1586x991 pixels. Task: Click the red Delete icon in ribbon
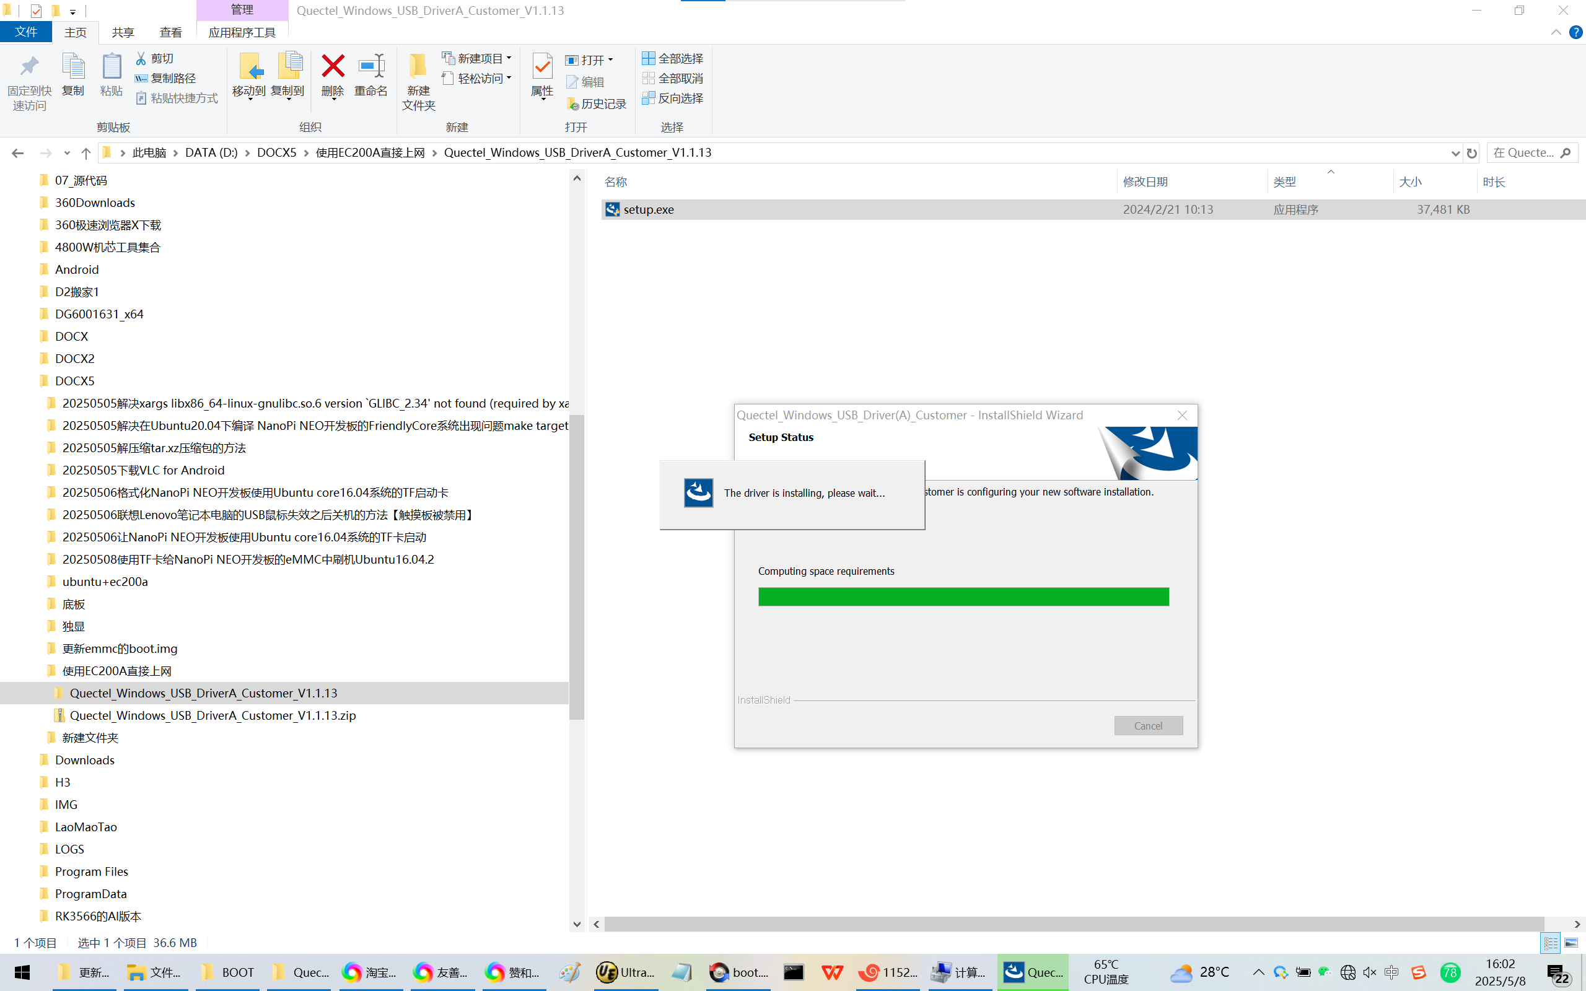pos(332,66)
